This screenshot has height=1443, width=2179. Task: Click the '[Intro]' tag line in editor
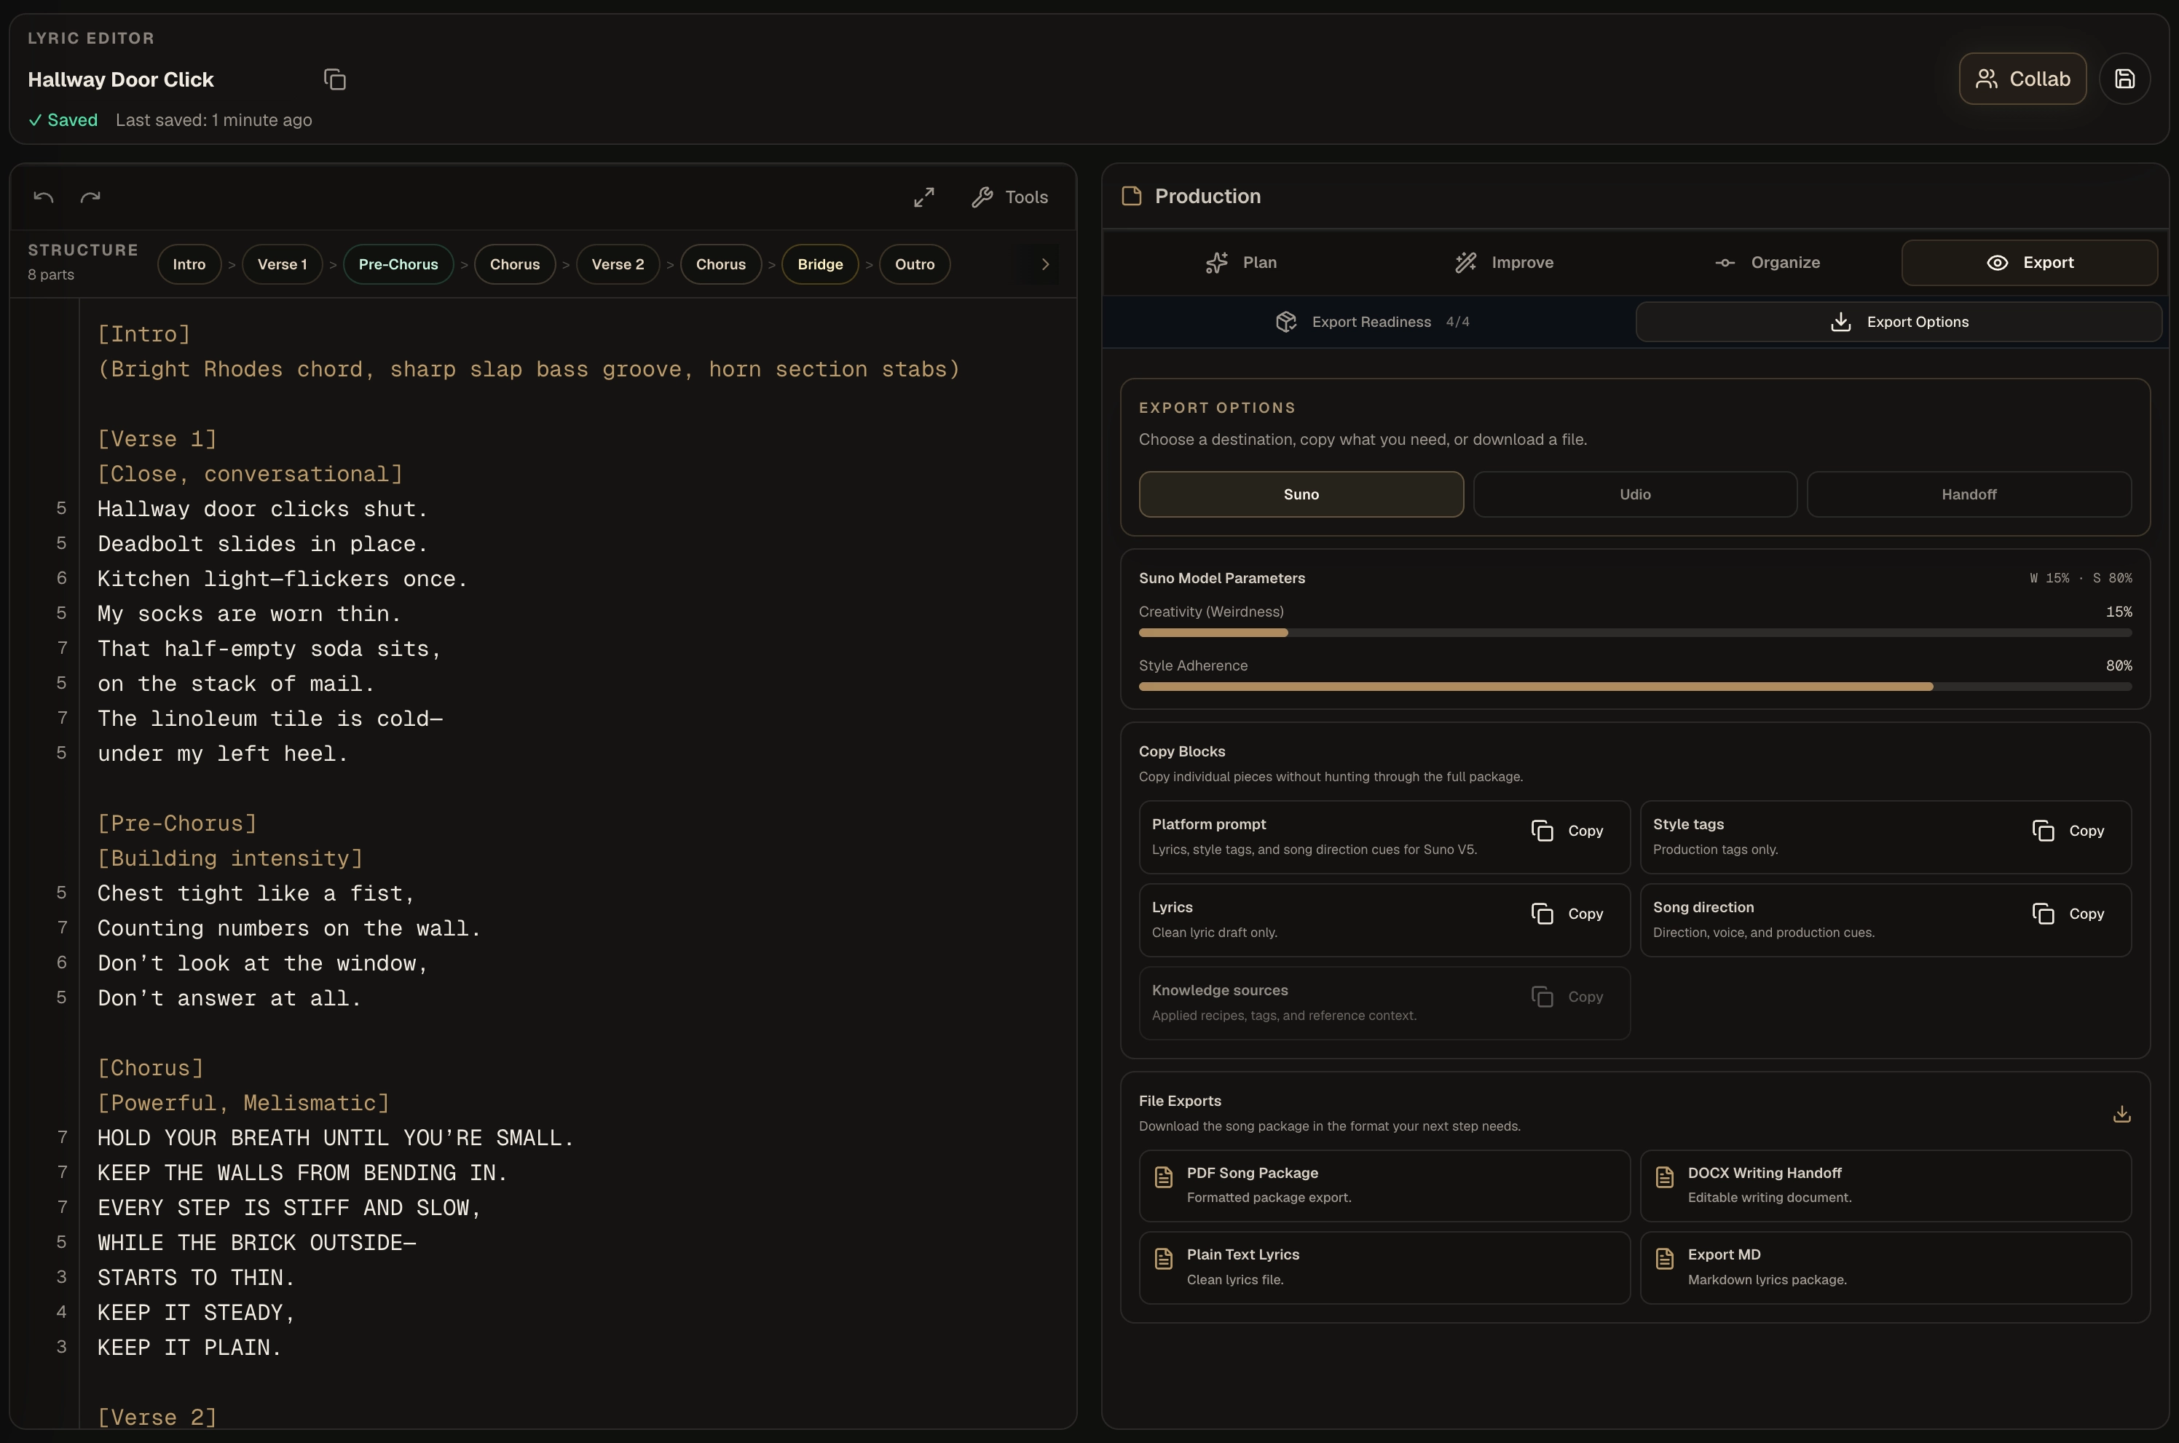pos(143,334)
